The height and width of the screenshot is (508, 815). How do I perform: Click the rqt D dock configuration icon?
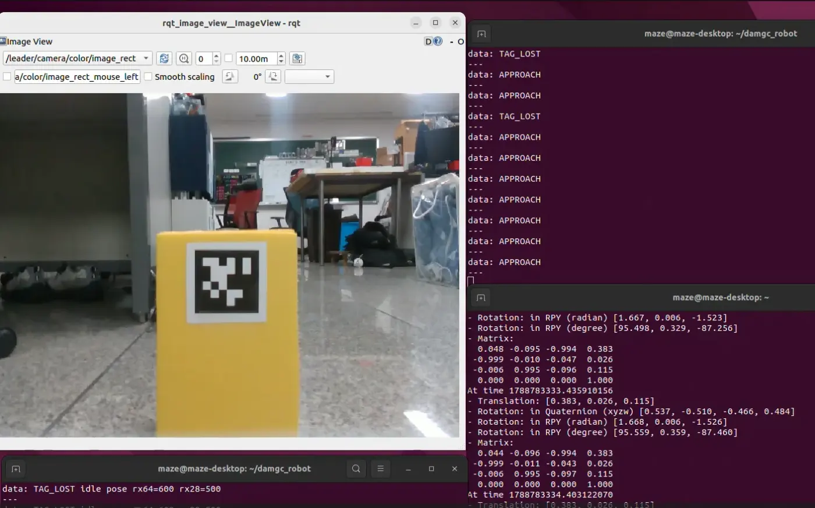[x=428, y=41]
